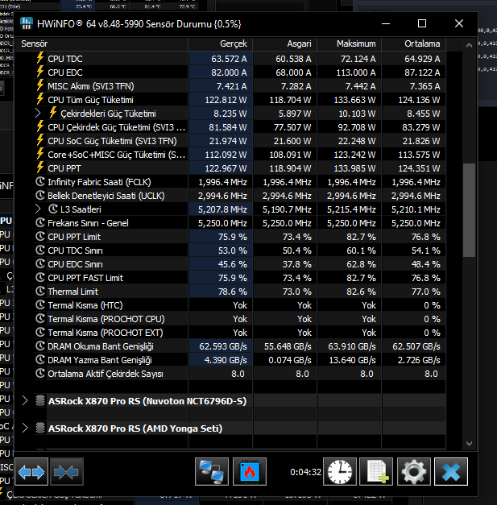Screen dimensions: 497x505
Task: Click the 62.507 GB/s average DRAM read value
Action: tap(416, 346)
